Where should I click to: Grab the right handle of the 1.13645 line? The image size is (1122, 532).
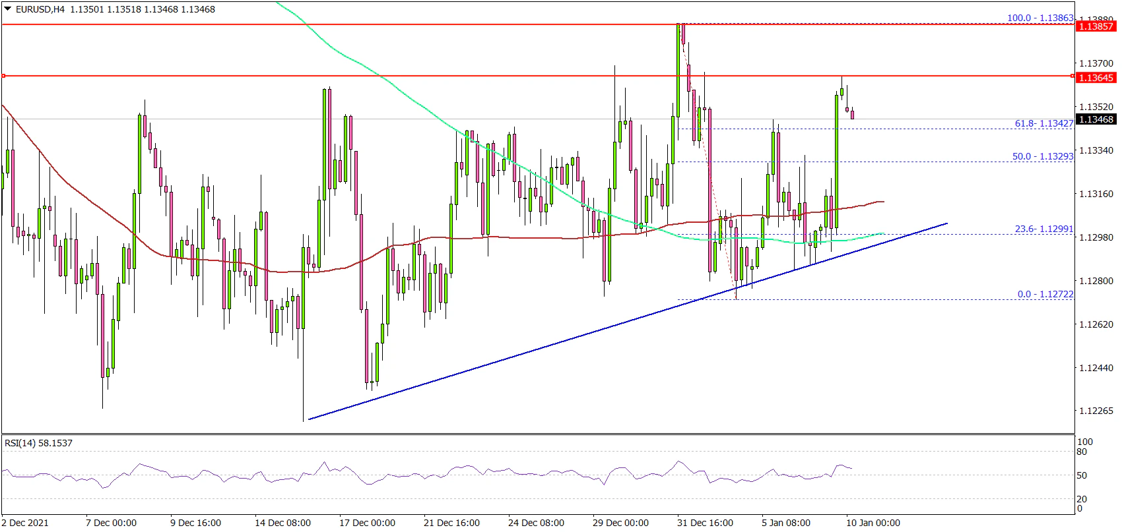[1072, 76]
